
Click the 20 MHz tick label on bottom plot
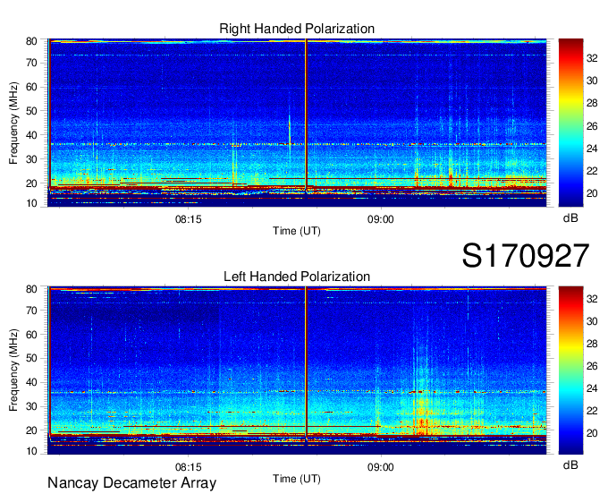[31, 430]
